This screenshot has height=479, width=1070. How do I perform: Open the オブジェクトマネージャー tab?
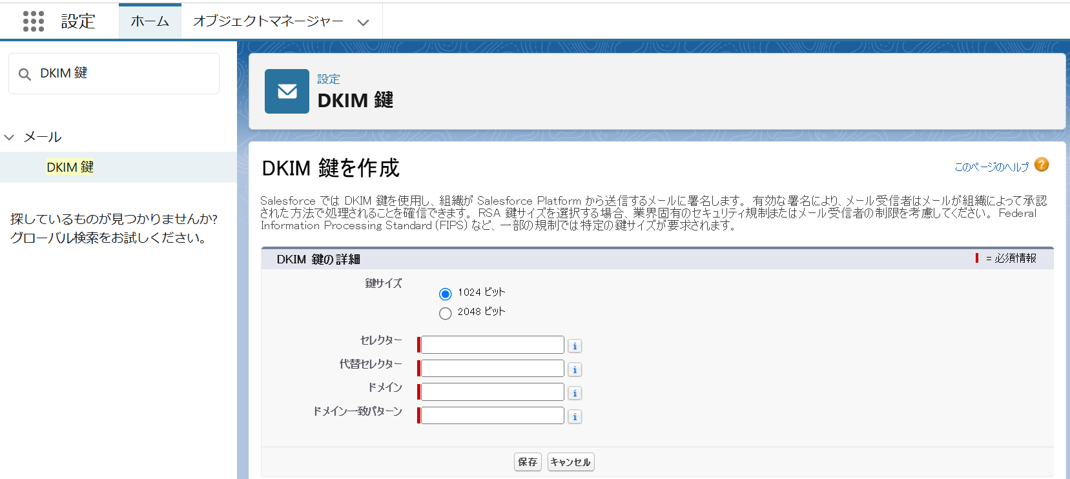click(x=268, y=21)
